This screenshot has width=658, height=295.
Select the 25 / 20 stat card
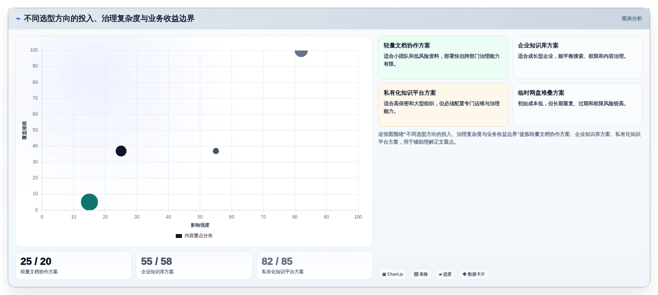click(73, 265)
